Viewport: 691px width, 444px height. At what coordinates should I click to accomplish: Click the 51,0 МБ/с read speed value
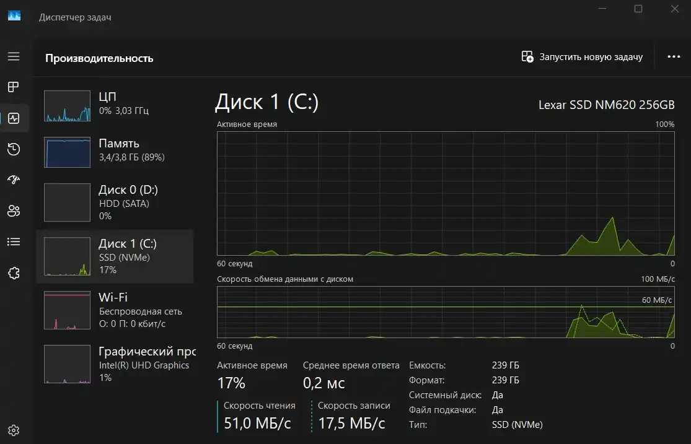pos(257,424)
